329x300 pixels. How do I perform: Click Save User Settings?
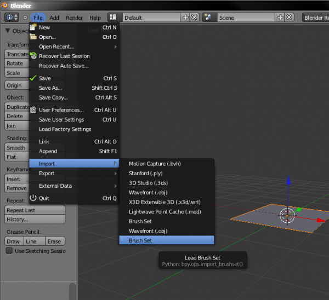click(75, 120)
